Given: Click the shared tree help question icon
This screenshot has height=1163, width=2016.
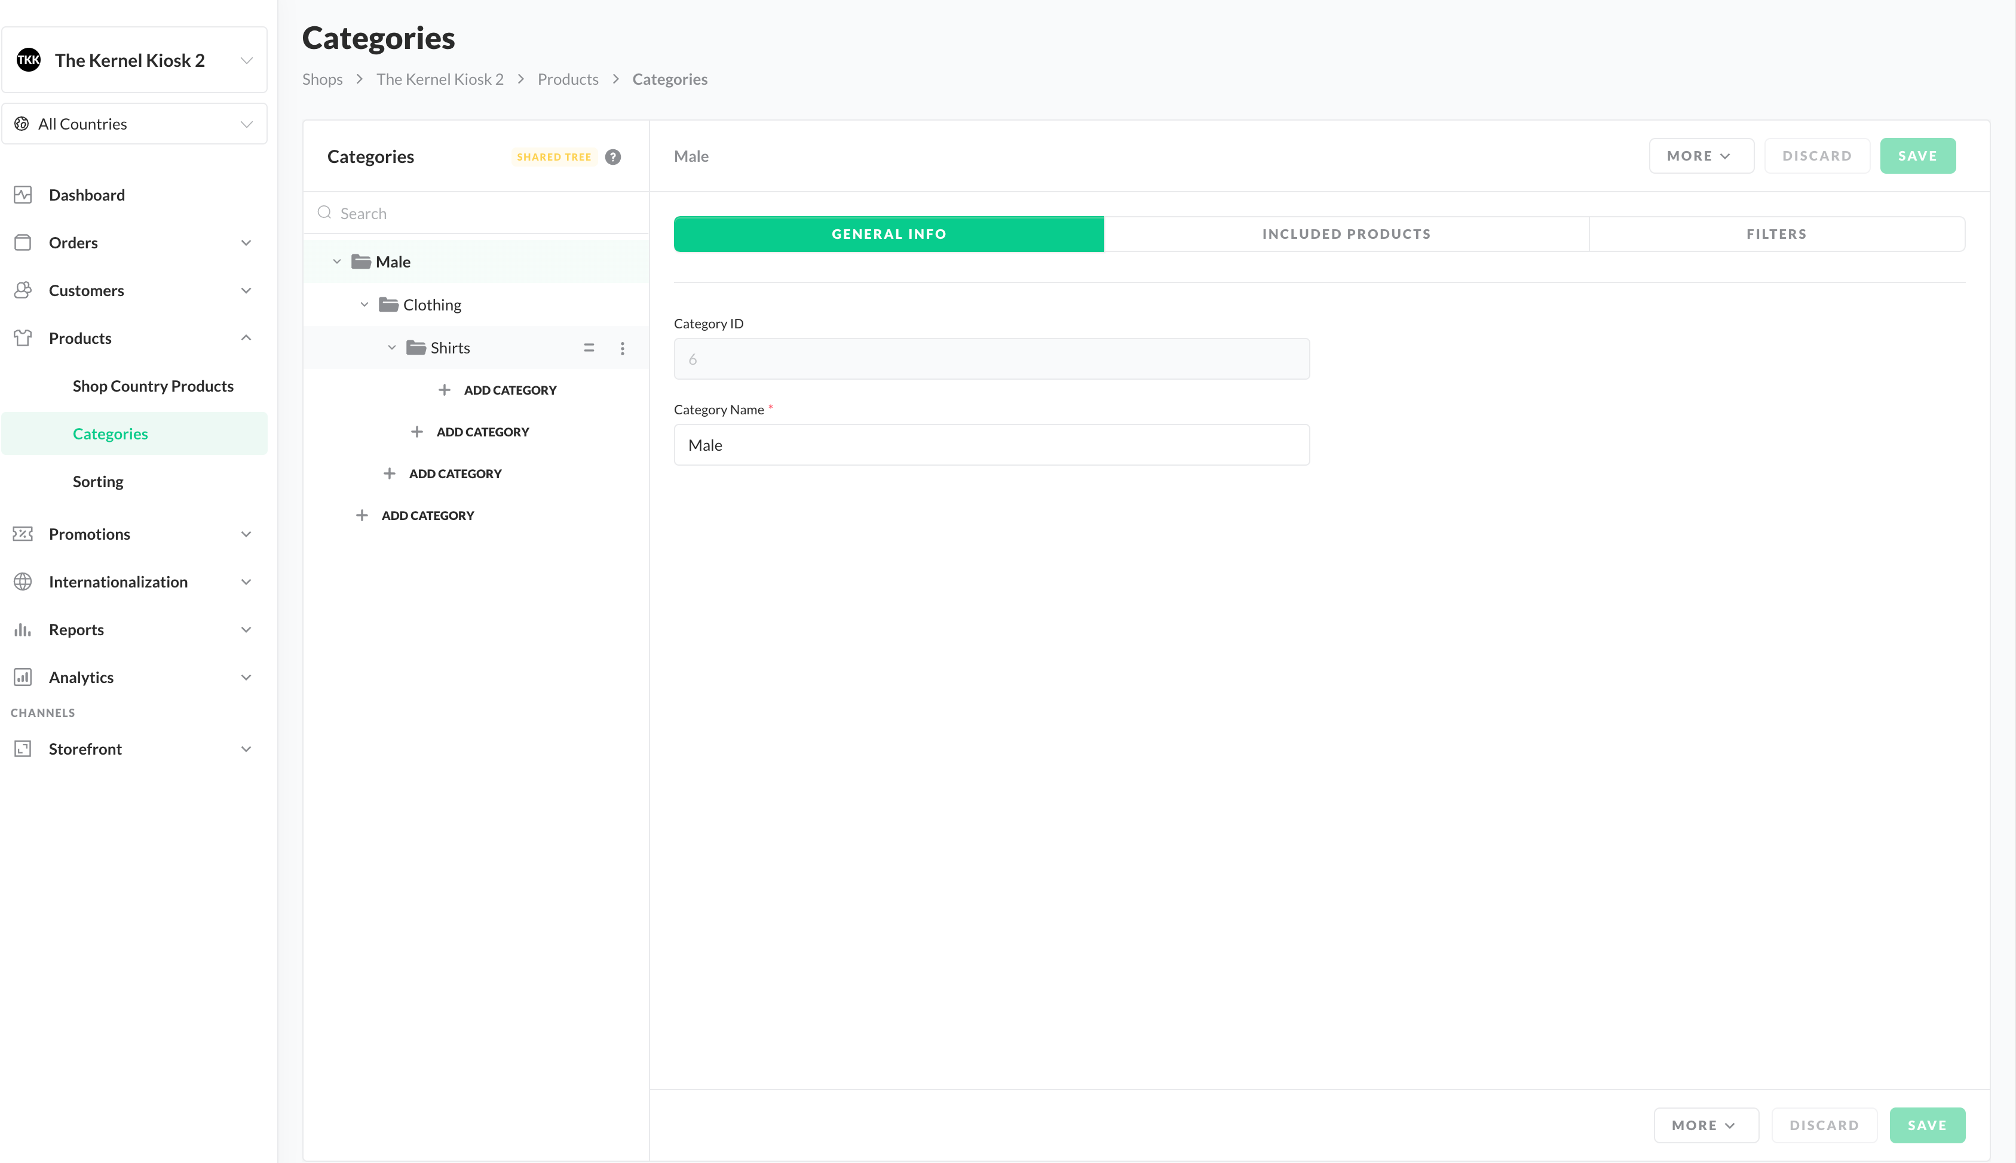Looking at the screenshot, I should pyautogui.click(x=612, y=156).
